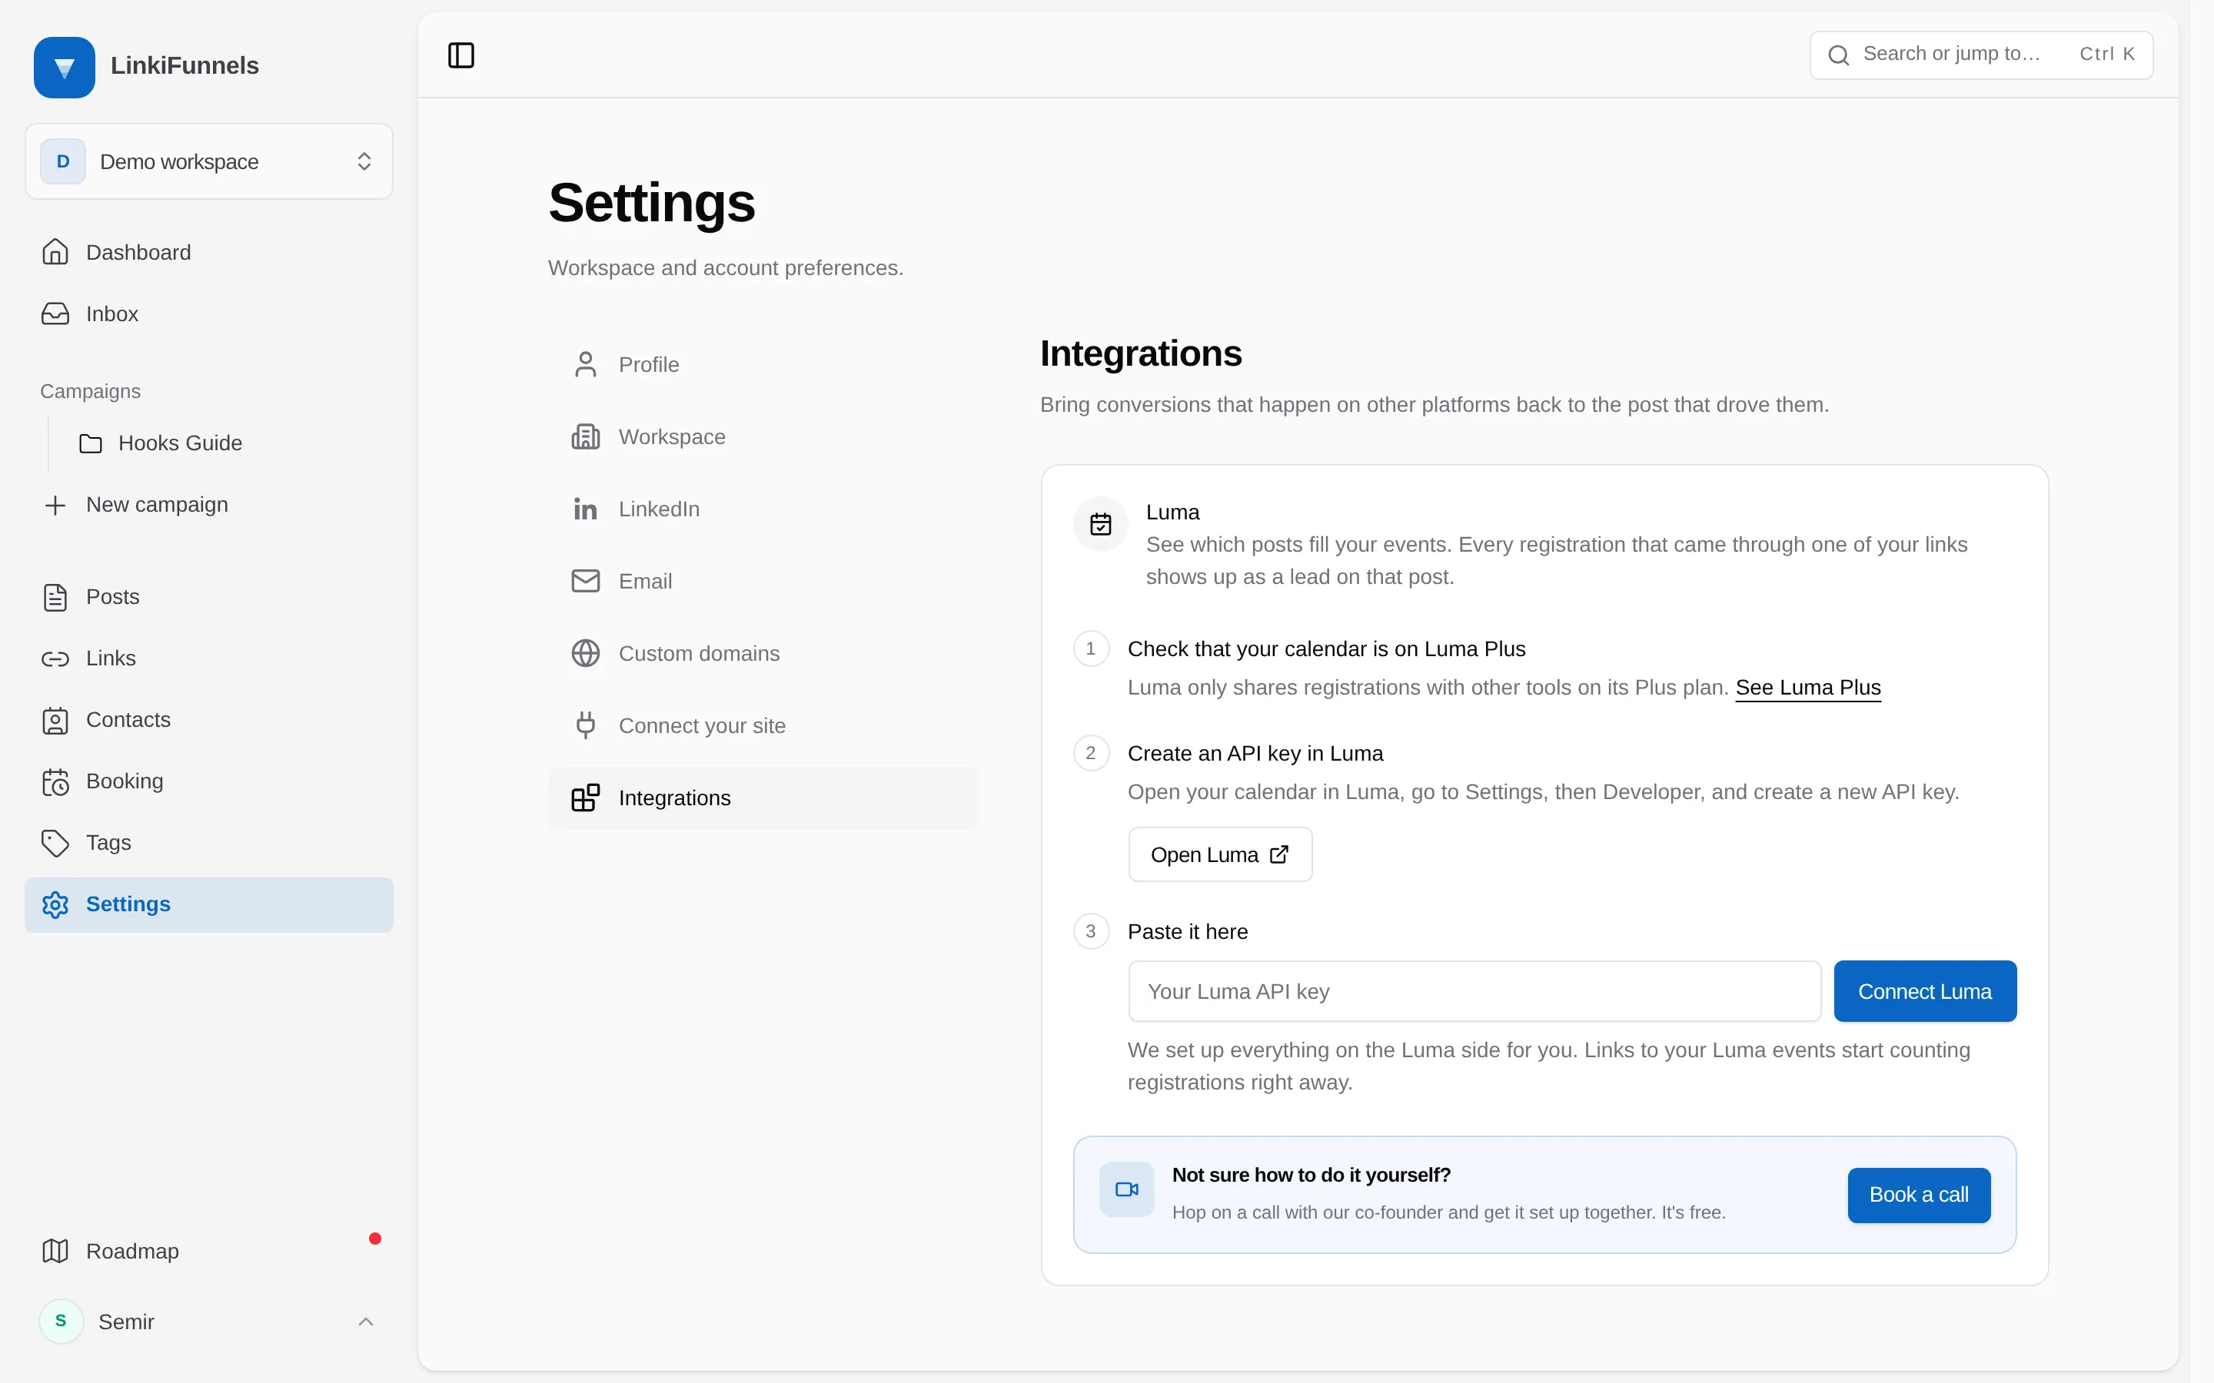Expand the Semir account menu chevron
Image resolution: width=2214 pixels, height=1383 pixels.
coord(365,1321)
